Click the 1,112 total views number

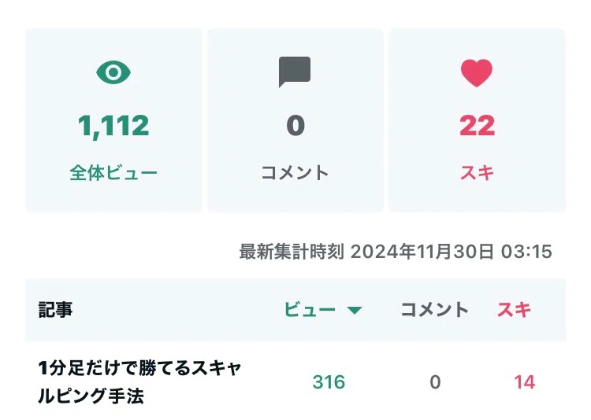pos(113,125)
